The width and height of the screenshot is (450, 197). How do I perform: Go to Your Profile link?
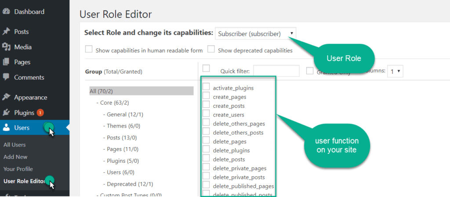click(18, 169)
